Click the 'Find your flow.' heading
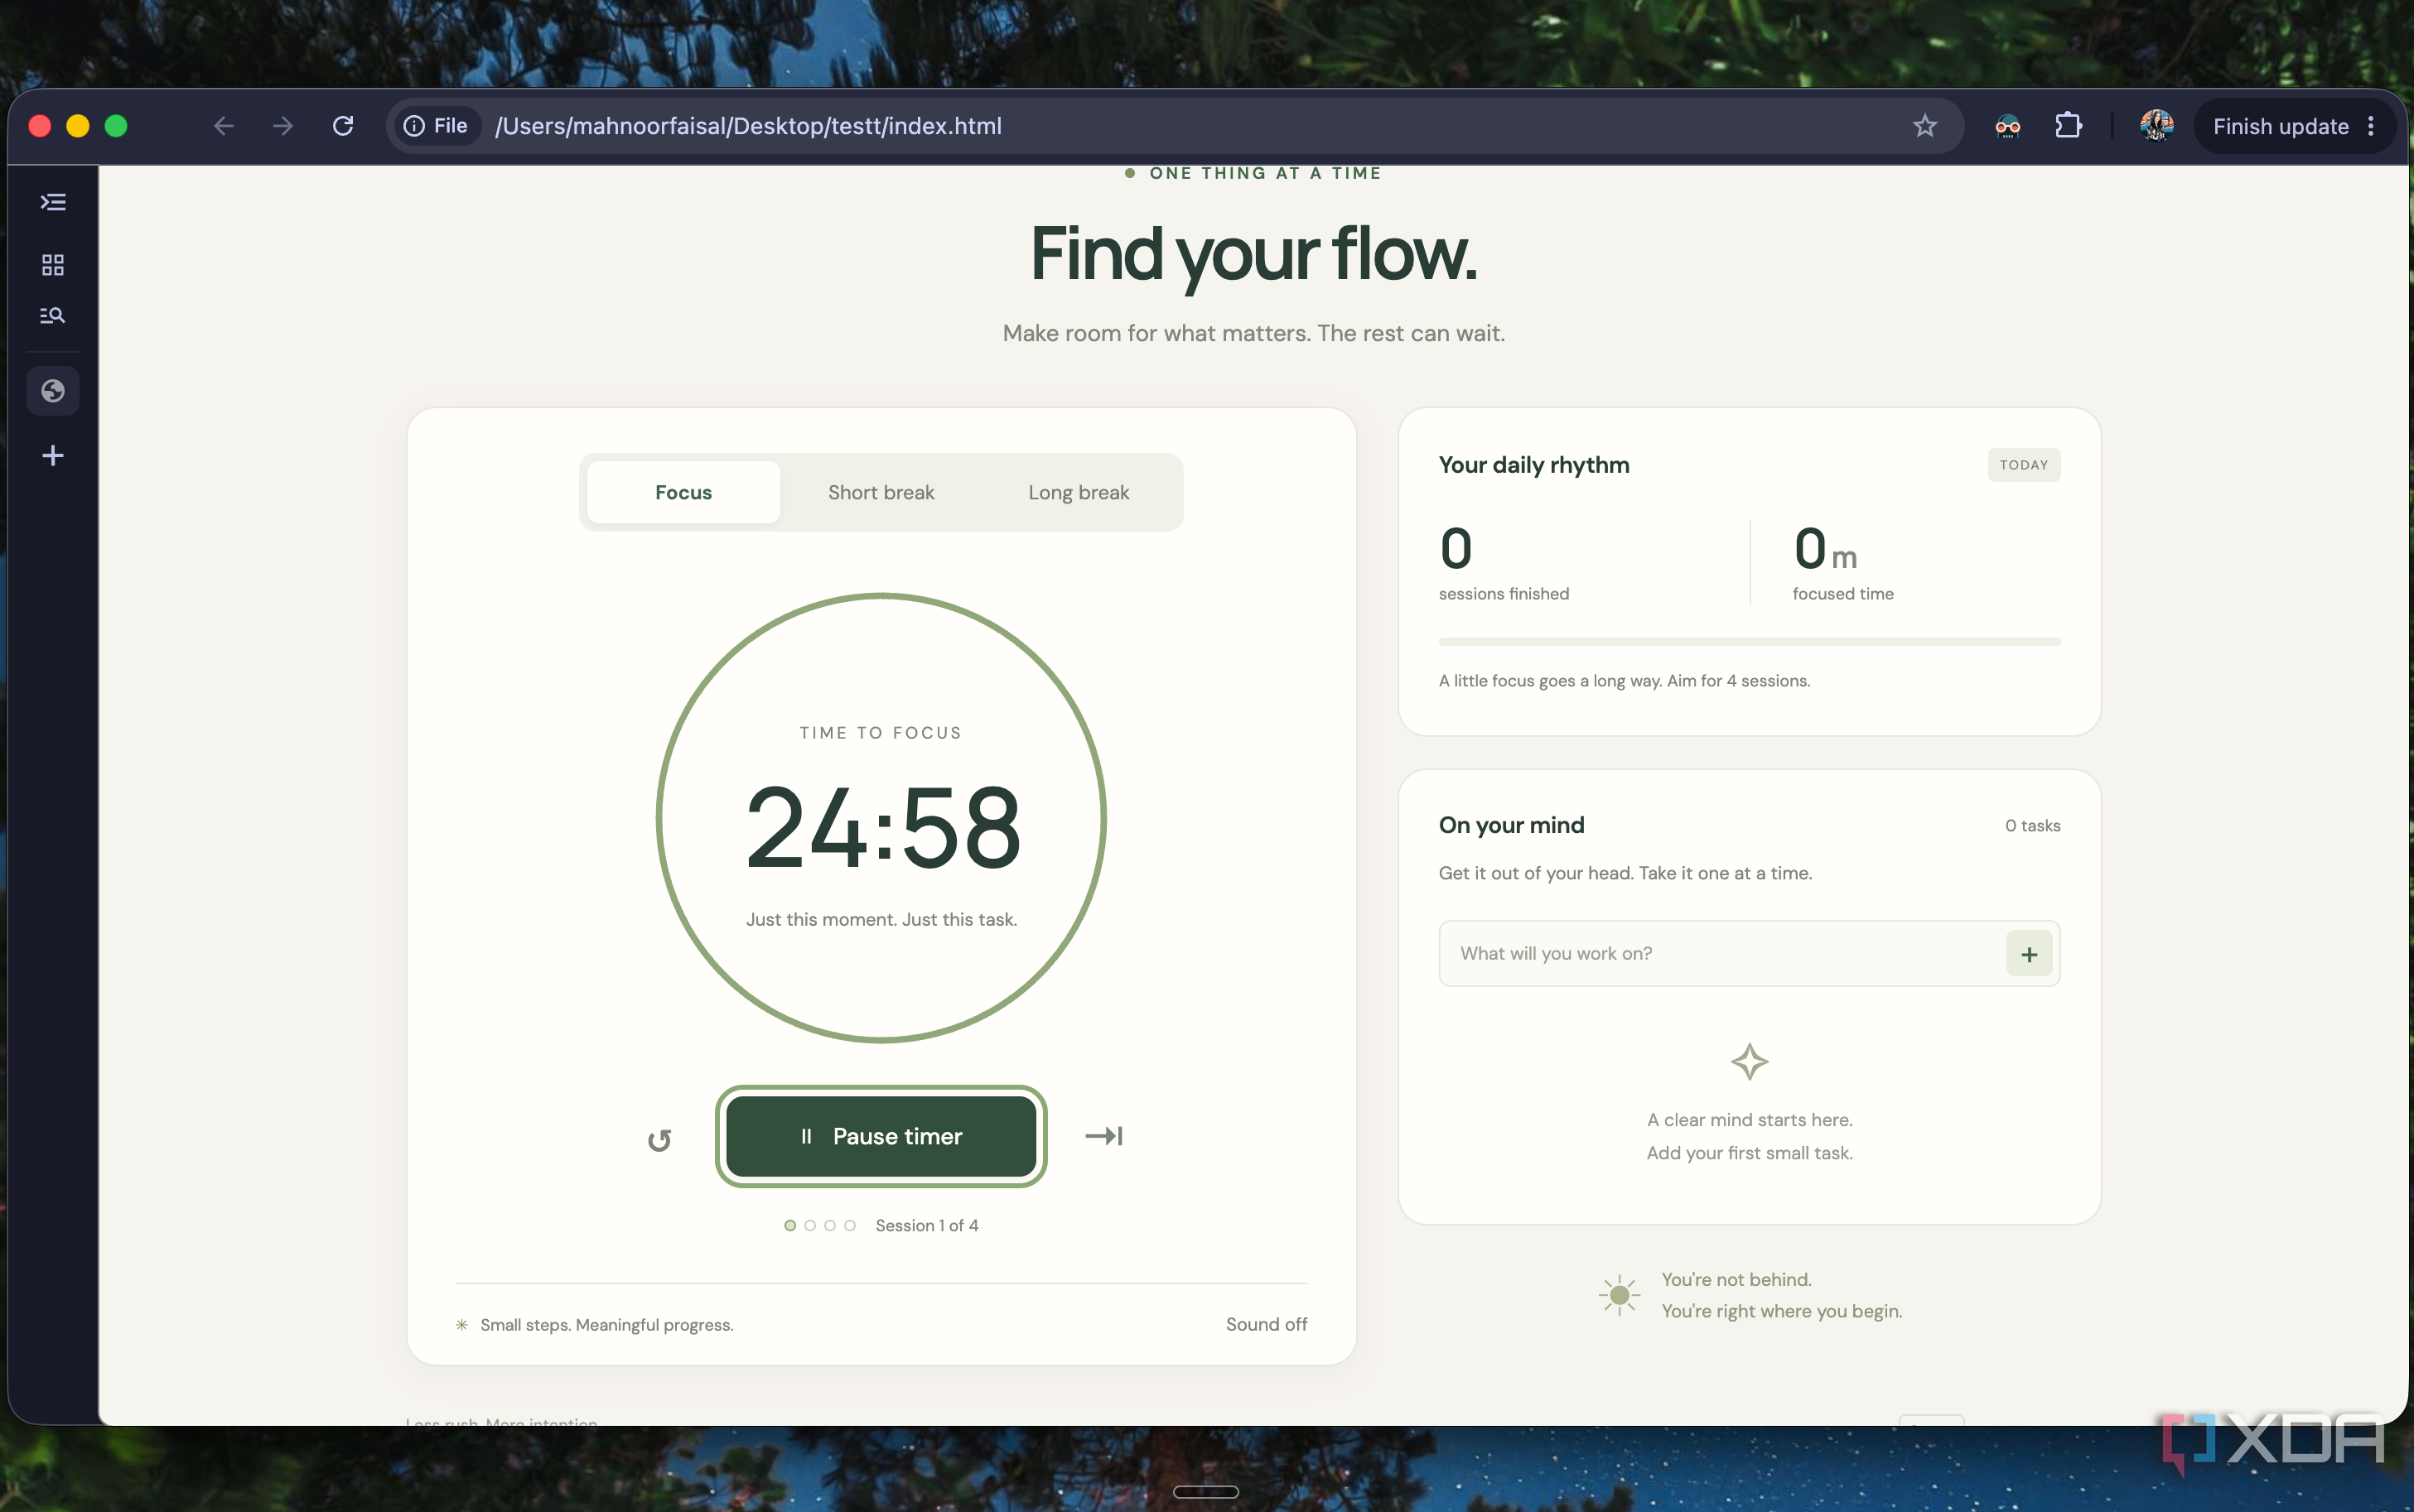Image resolution: width=2414 pixels, height=1512 pixels. [1253, 256]
